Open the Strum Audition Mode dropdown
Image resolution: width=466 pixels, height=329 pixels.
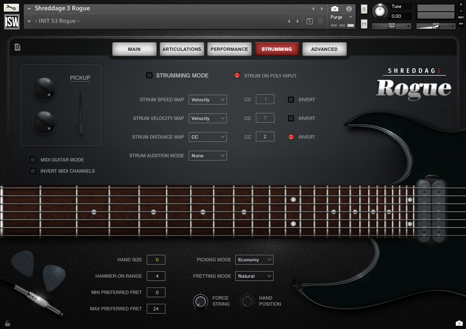click(x=207, y=155)
